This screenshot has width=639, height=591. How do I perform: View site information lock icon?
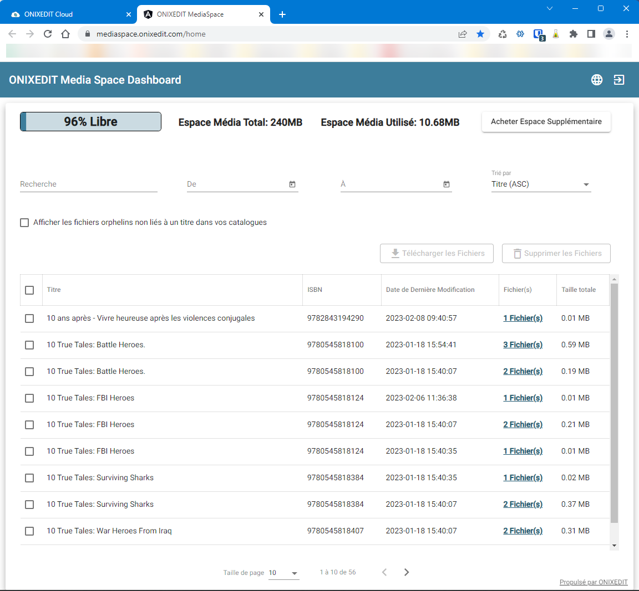[x=87, y=34]
